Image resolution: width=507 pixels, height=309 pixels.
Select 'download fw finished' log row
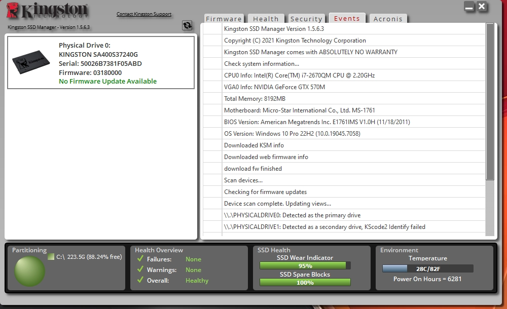point(344,168)
